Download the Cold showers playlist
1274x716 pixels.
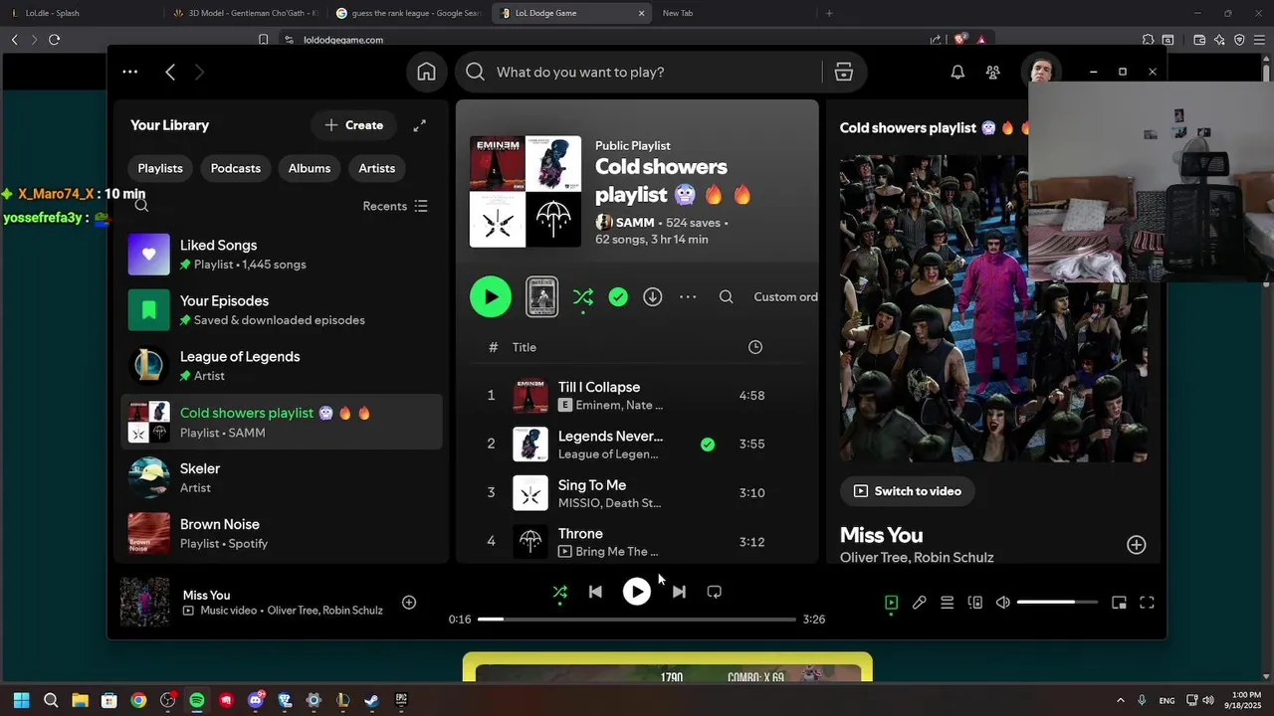pyautogui.click(x=653, y=296)
